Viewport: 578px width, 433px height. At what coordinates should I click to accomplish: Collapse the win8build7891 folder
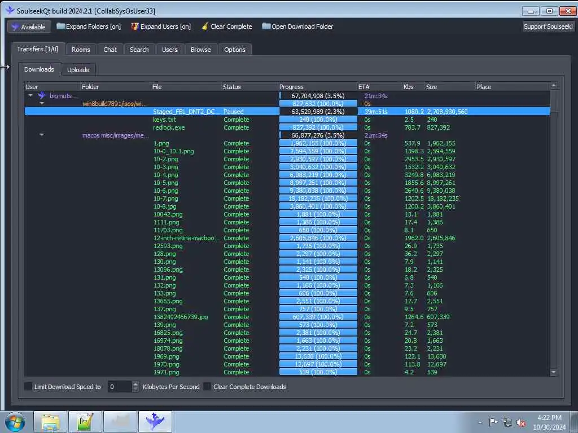[42, 104]
